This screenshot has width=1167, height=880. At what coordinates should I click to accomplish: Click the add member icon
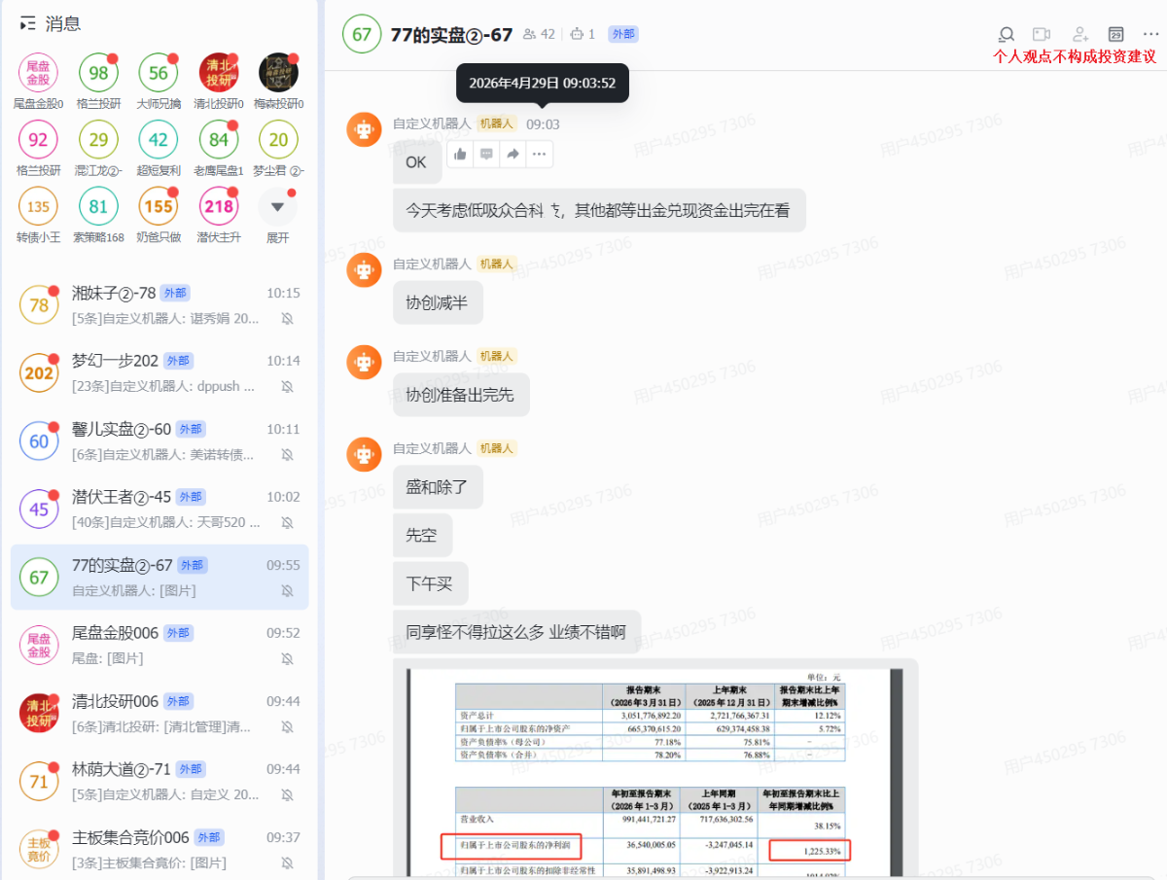click(1079, 34)
